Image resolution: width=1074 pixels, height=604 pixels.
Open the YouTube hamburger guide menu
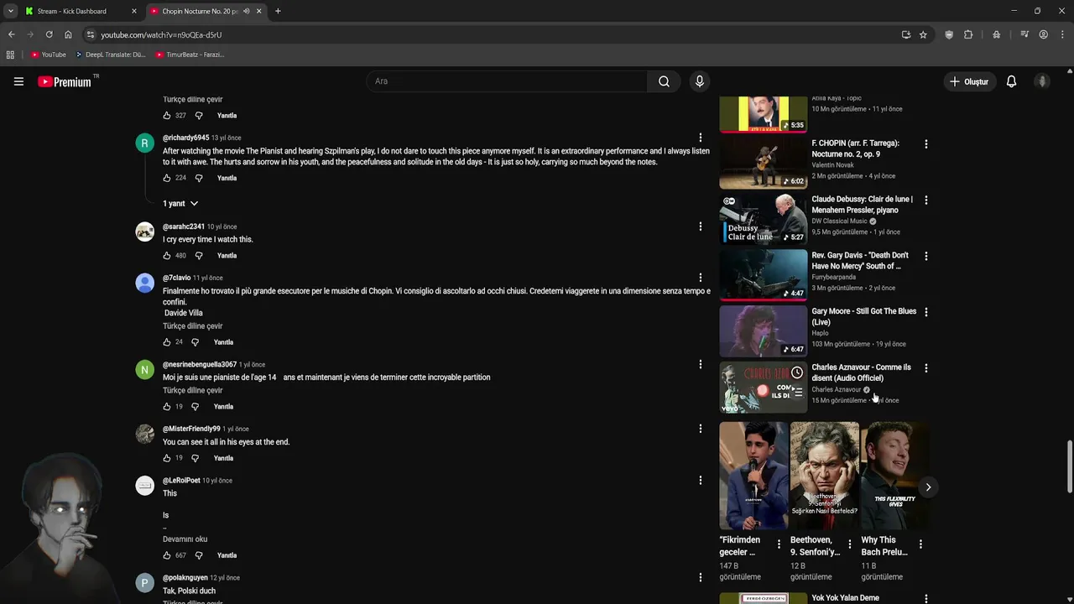coord(18,81)
